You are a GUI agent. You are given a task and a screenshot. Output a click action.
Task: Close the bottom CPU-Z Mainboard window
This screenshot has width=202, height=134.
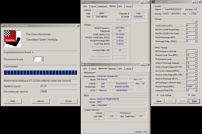[x=148, y=64]
